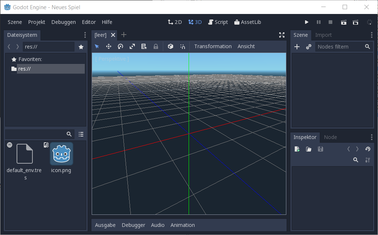Open the Inspektor object history
The height and width of the screenshot is (235, 378).
368,149
